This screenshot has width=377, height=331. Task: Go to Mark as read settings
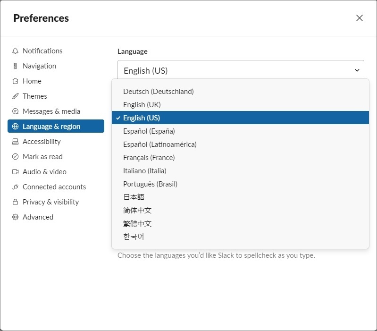tap(56, 157)
